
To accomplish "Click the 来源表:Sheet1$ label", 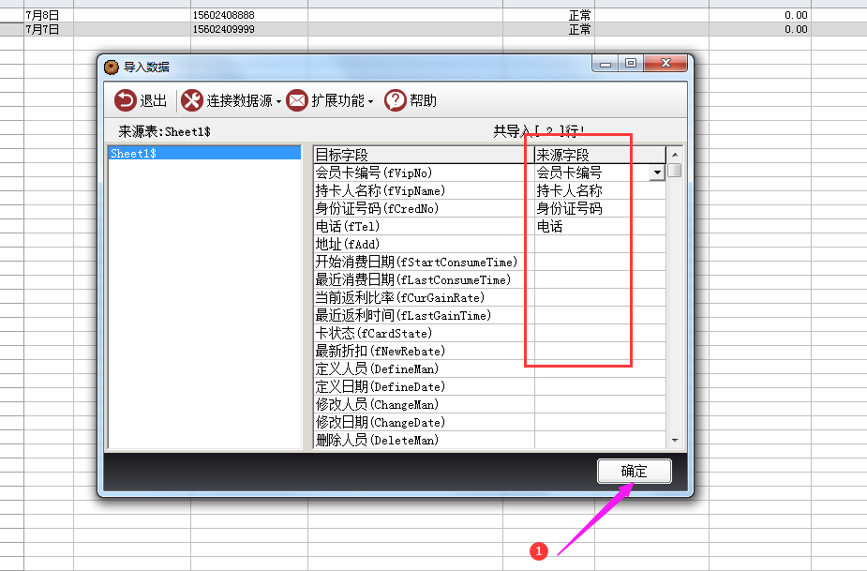I will click(x=164, y=131).
